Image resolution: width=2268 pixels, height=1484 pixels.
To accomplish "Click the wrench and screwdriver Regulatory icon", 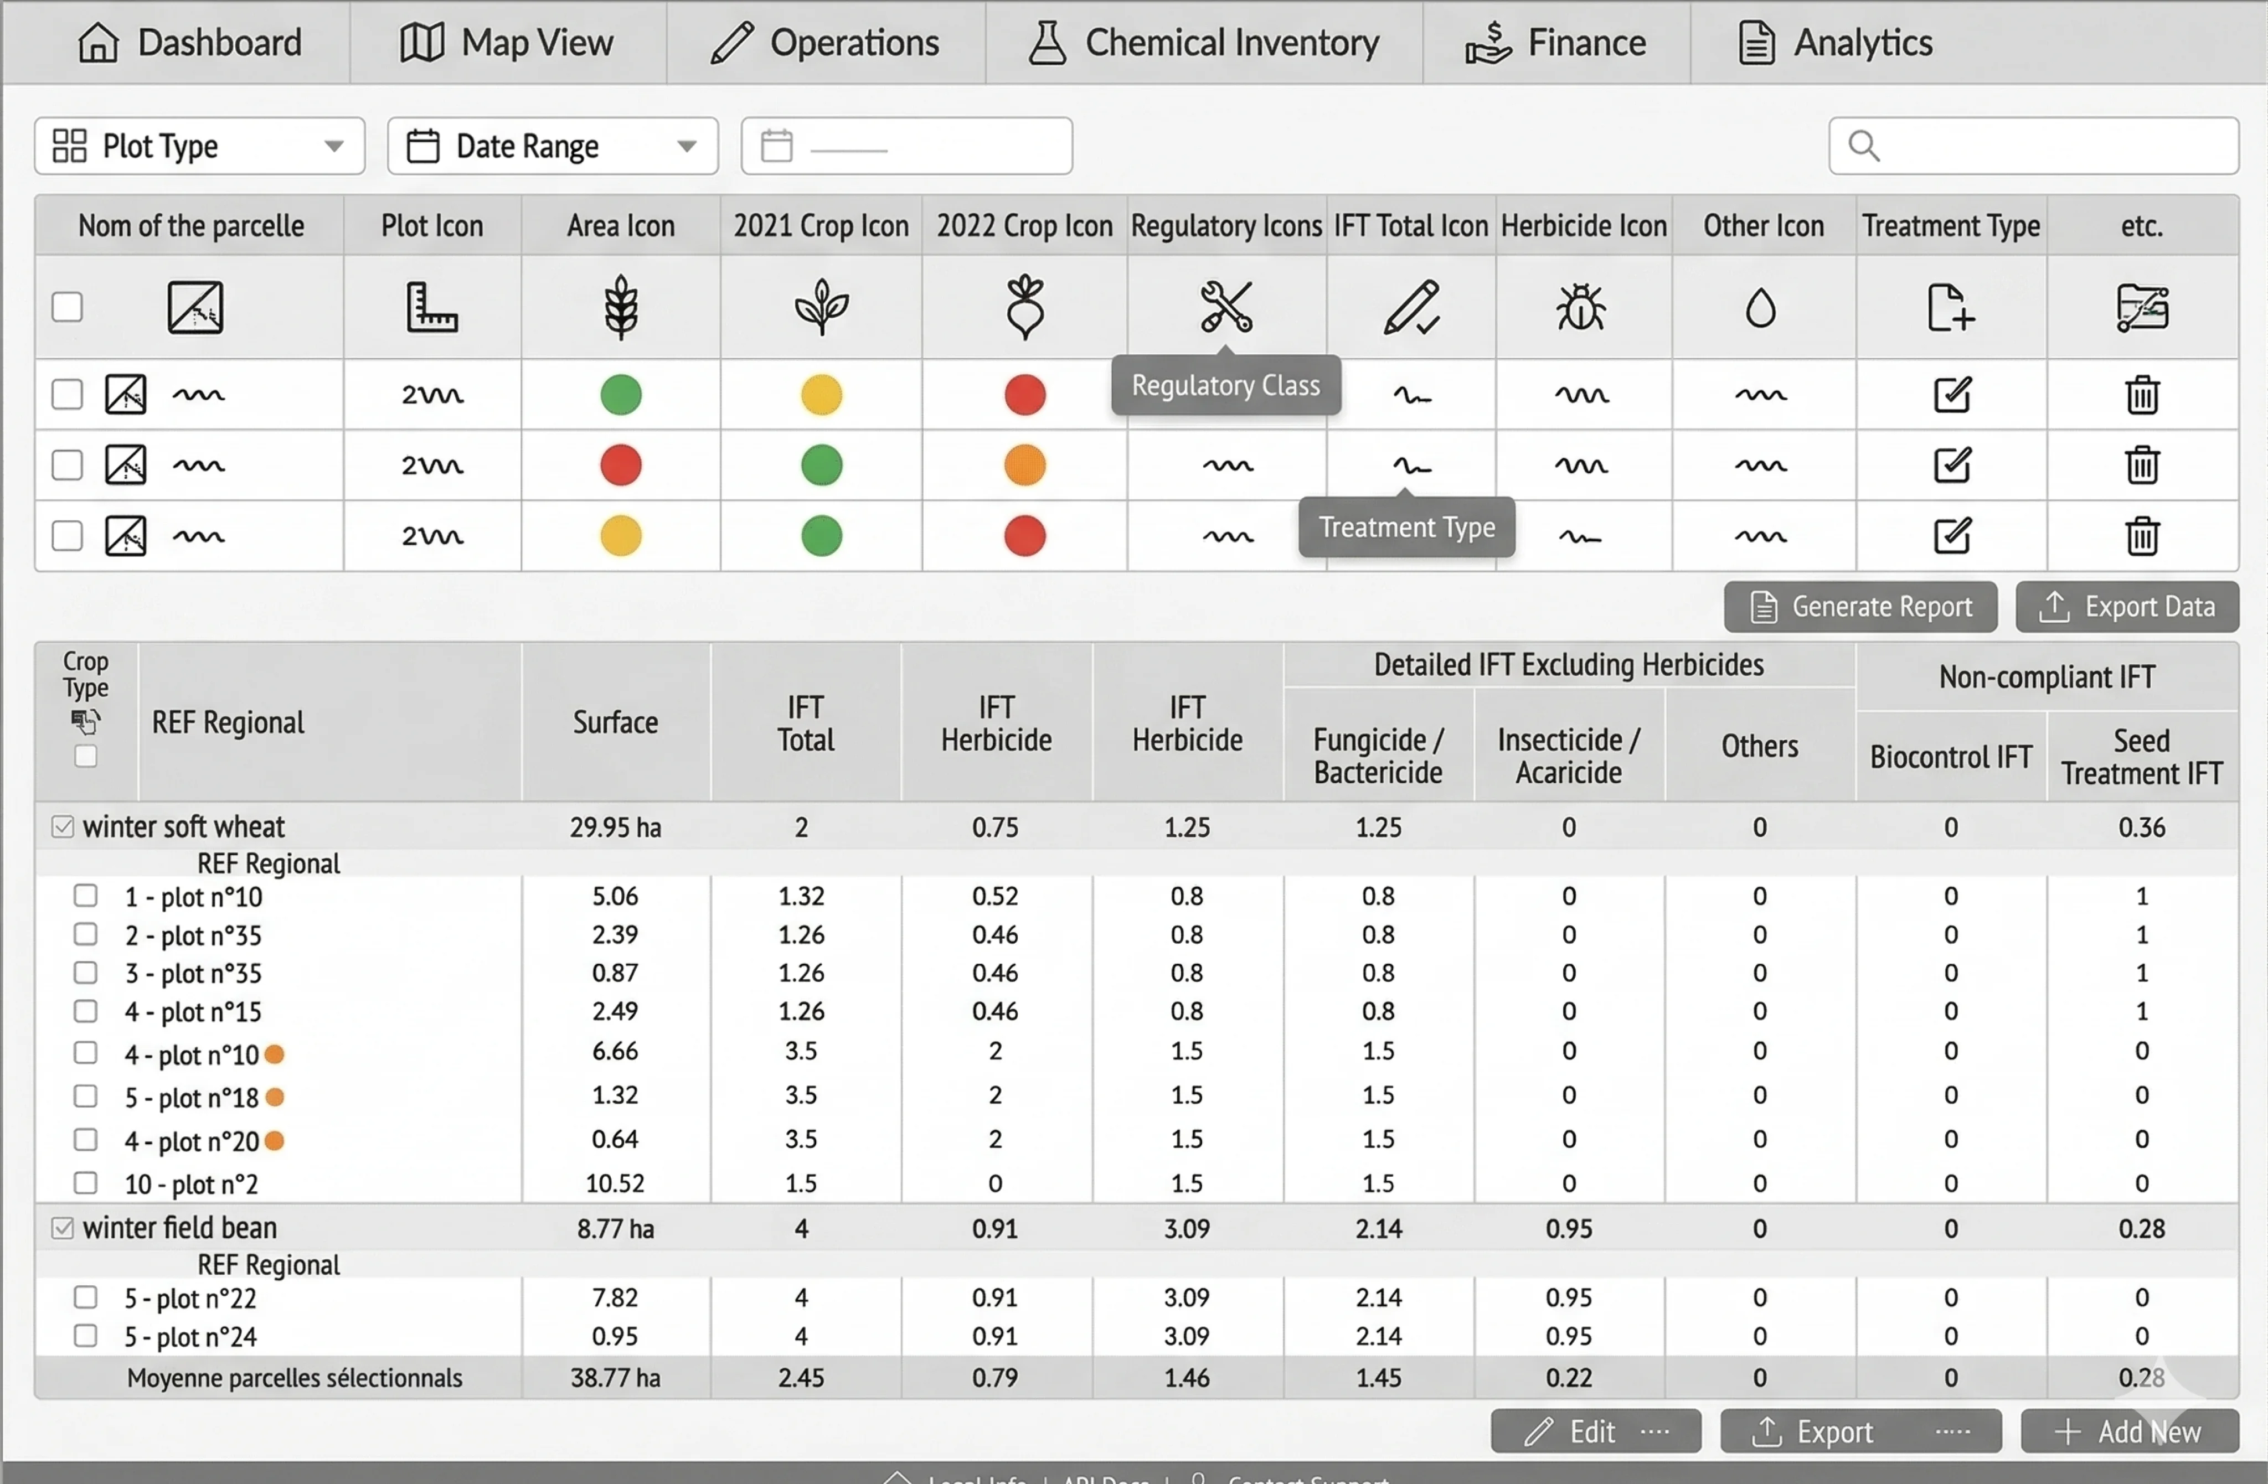I will click(1225, 308).
